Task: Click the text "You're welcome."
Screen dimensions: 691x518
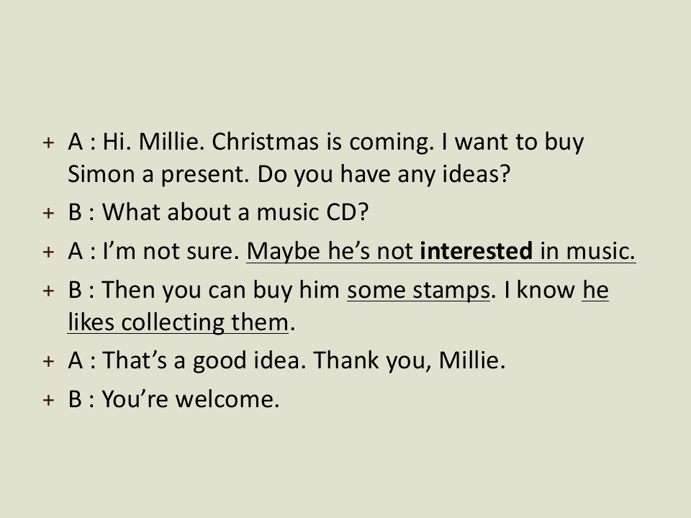Action: click(x=191, y=399)
